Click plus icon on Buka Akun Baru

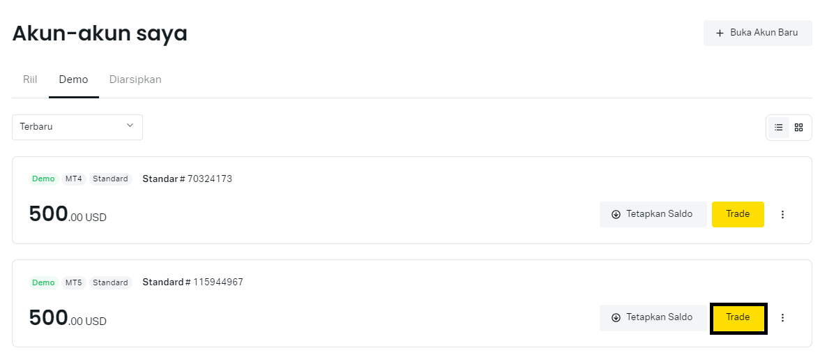coord(720,33)
